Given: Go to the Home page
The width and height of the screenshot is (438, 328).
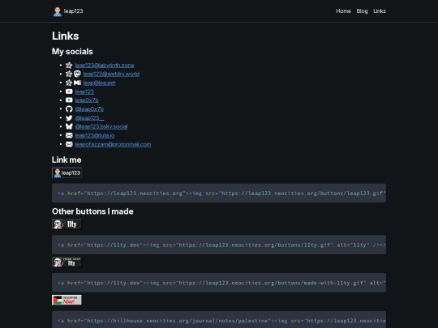Looking at the screenshot, I should tap(343, 11).
